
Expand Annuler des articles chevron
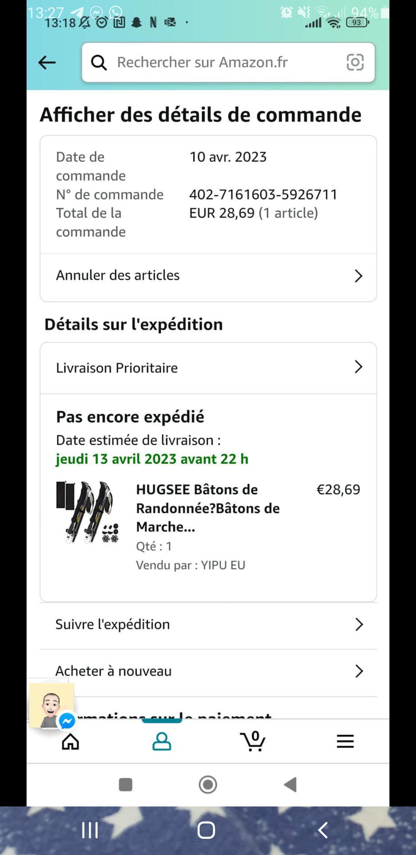(x=358, y=276)
